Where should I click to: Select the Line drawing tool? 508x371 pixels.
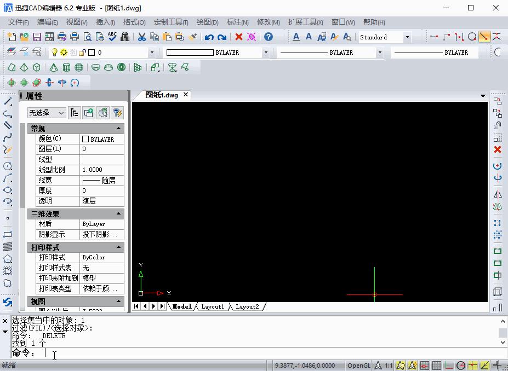pyautogui.click(x=8, y=102)
